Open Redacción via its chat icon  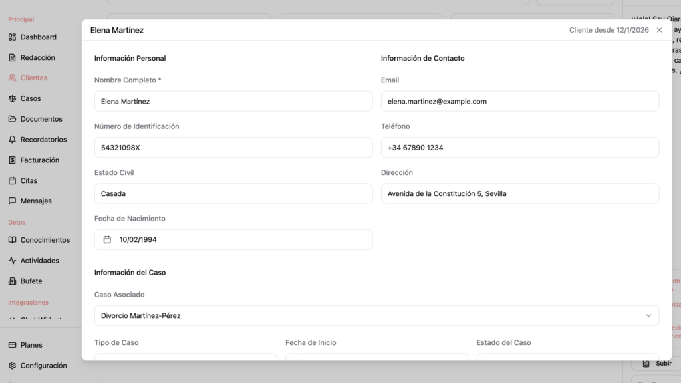(x=12, y=58)
